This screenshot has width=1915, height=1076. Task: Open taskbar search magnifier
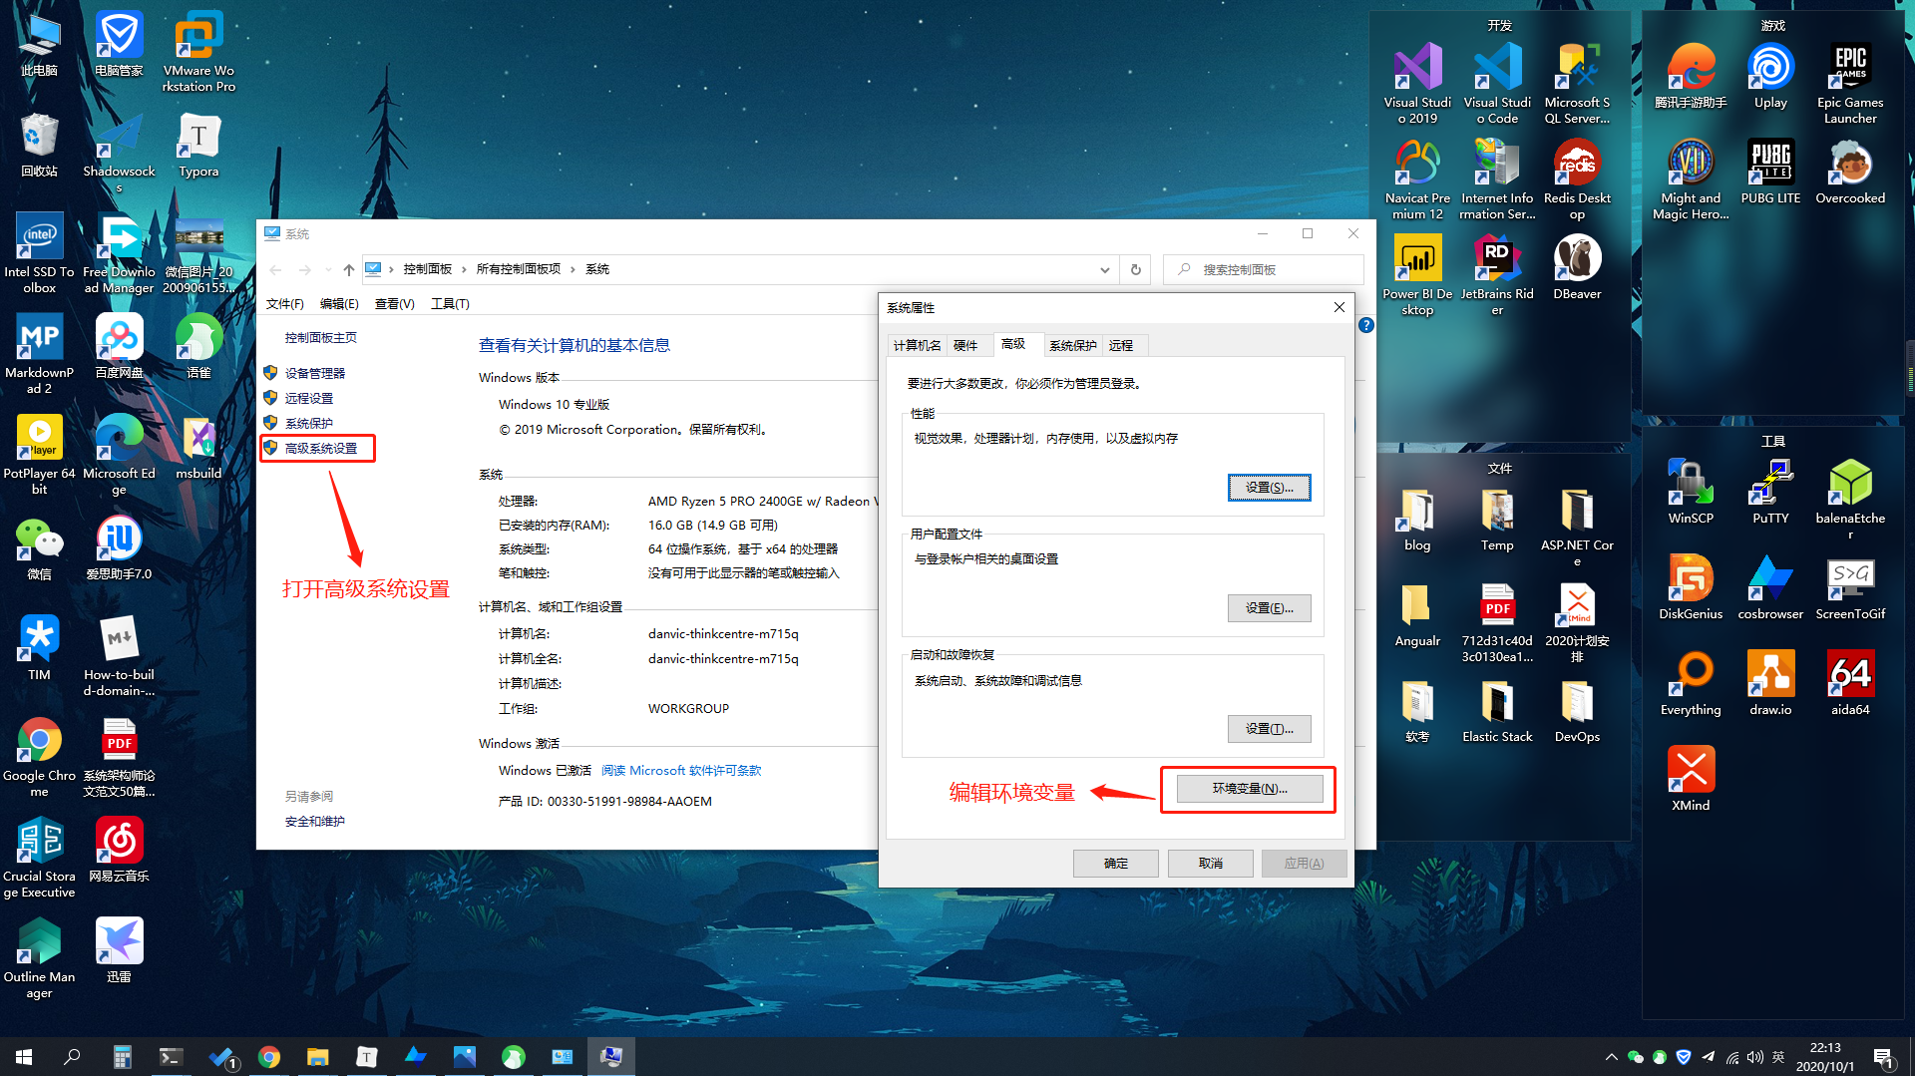72,1057
